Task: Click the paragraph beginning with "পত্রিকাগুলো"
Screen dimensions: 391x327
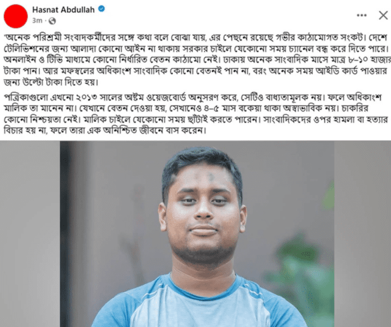Action: click(195, 113)
